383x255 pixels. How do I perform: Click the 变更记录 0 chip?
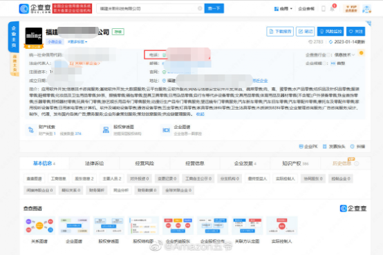pyautogui.click(x=167, y=178)
